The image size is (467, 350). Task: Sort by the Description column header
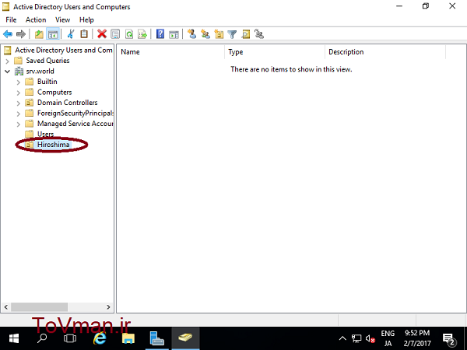pos(385,52)
